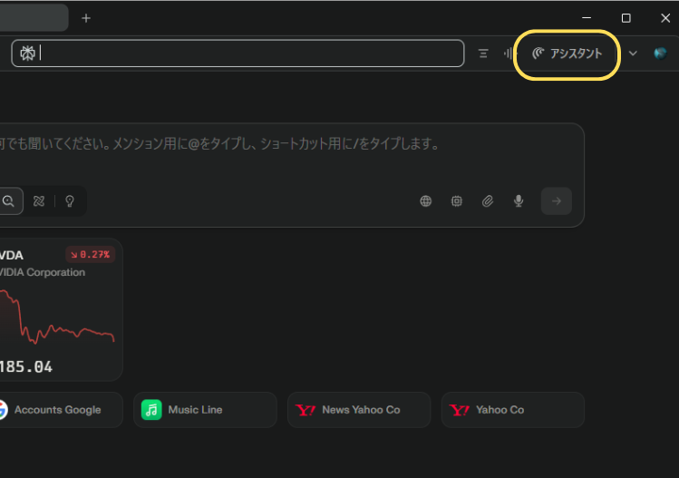This screenshot has height=478, width=679.
Task: Click the reader list icon in toolbar
Action: point(483,54)
